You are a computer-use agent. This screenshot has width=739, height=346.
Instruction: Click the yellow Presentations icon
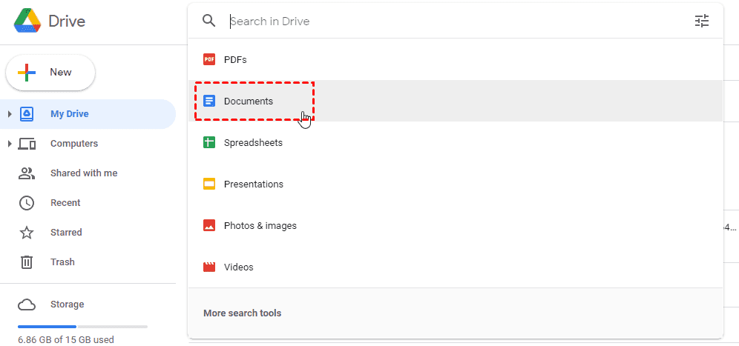(209, 184)
